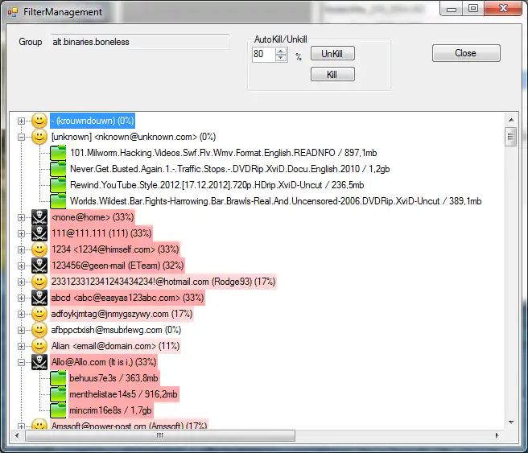Click the Kill button
Viewport: 528px width, 453px height.
[332, 74]
